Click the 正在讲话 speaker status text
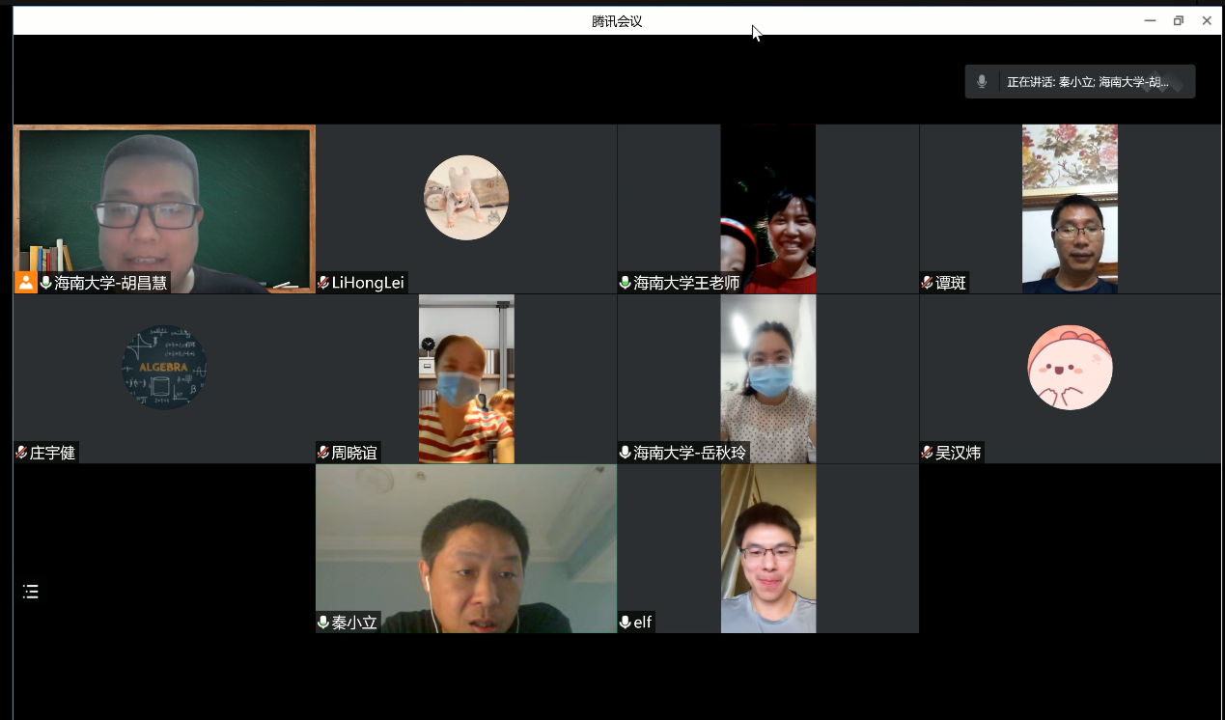The image size is (1225, 720). pos(1087,82)
